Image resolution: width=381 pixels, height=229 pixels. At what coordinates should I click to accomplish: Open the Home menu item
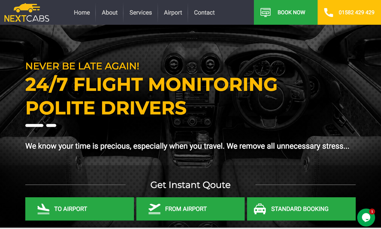82,13
